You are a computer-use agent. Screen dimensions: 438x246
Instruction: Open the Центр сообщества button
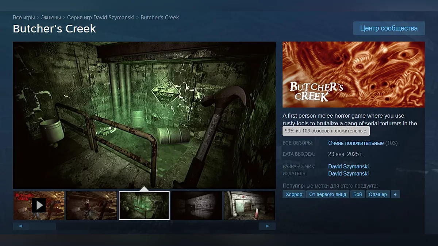389,28
